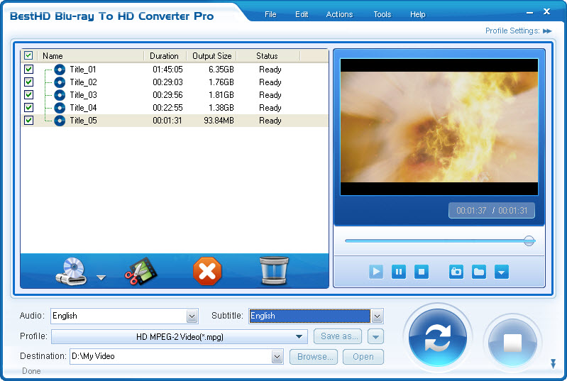Select the Title_01 row name
Screen dimensions: 567x381
click(83, 70)
